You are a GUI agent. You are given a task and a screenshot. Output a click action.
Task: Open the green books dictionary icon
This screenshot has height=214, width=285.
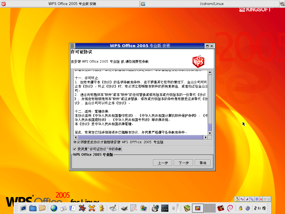click(x=187, y=208)
